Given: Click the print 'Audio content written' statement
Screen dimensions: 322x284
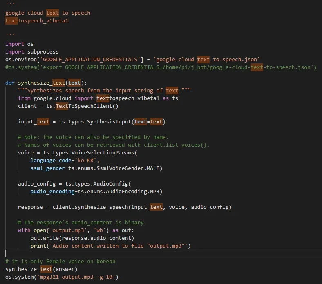Looking at the screenshot, I should point(110,246).
